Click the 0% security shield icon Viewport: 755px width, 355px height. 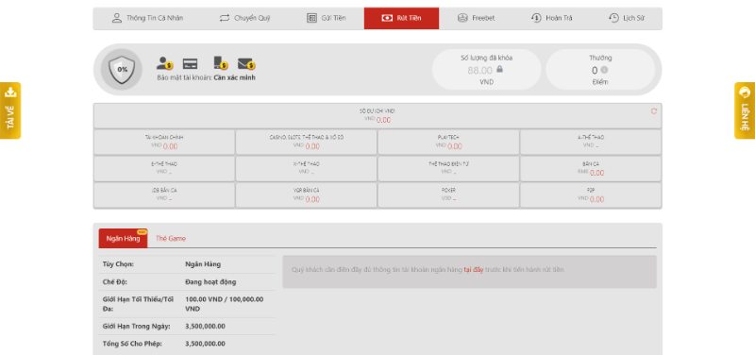(x=122, y=69)
